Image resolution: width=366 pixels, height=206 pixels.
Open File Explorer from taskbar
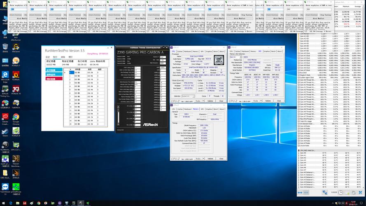click(18, 203)
